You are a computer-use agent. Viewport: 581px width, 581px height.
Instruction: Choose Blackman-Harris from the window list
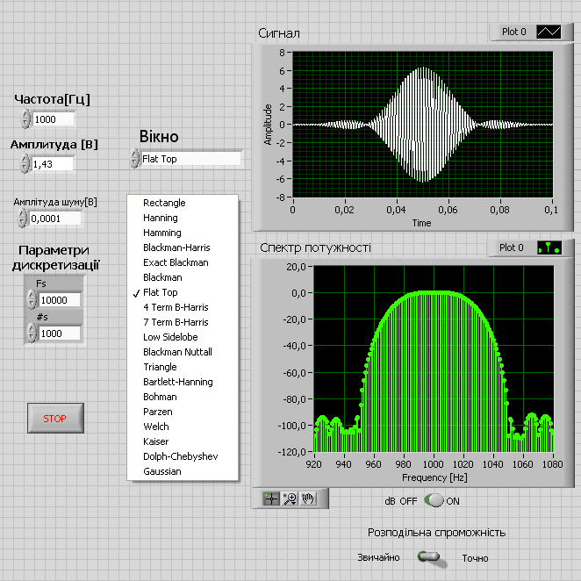[176, 247]
